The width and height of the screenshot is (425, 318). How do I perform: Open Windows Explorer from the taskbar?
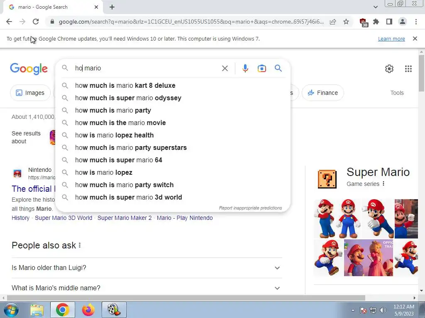pos(37,310)
